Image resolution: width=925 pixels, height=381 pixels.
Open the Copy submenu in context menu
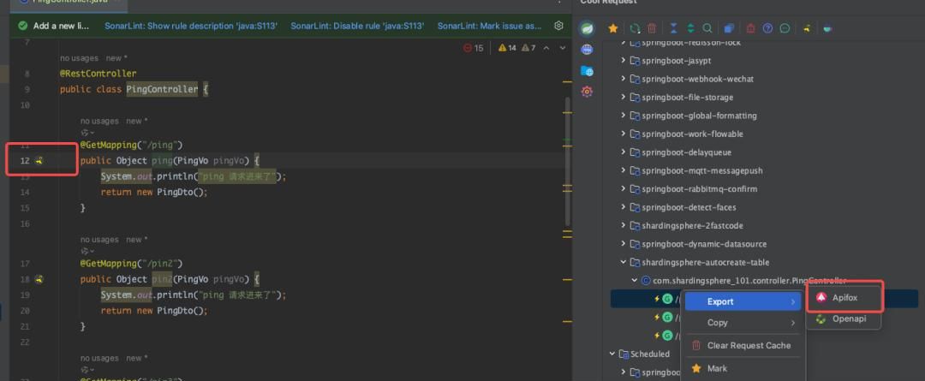coord(742,323)
